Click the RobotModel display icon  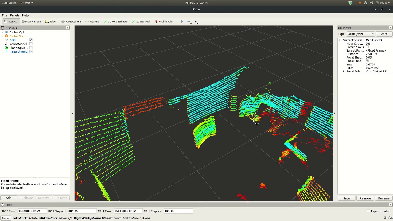coord(6,44)
